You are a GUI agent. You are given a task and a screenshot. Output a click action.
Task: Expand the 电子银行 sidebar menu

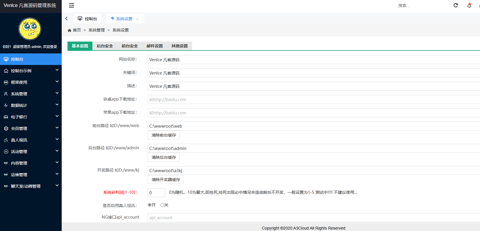31,117
